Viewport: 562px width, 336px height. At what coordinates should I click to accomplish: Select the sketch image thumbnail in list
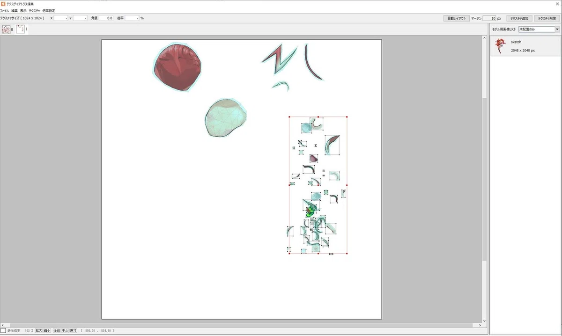click(x=501, y=46)
